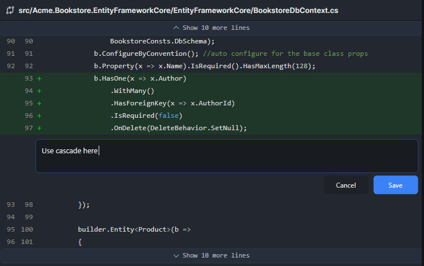Click new line number 100 in gutter
This screenshot has width=424, height=266.
[x=27, y=230]
